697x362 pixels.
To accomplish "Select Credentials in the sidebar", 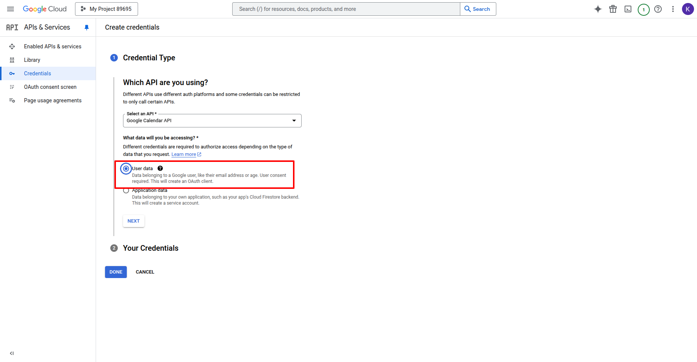I will coord(38,73).
